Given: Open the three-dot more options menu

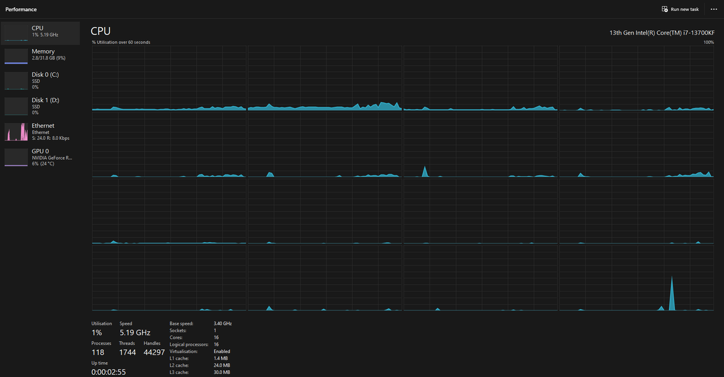Looking at the screenshot, I should coord(714,9).
